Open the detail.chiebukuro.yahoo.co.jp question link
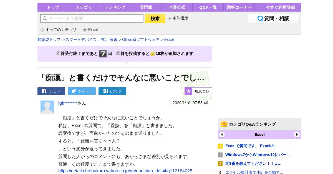 click(127, 171)
